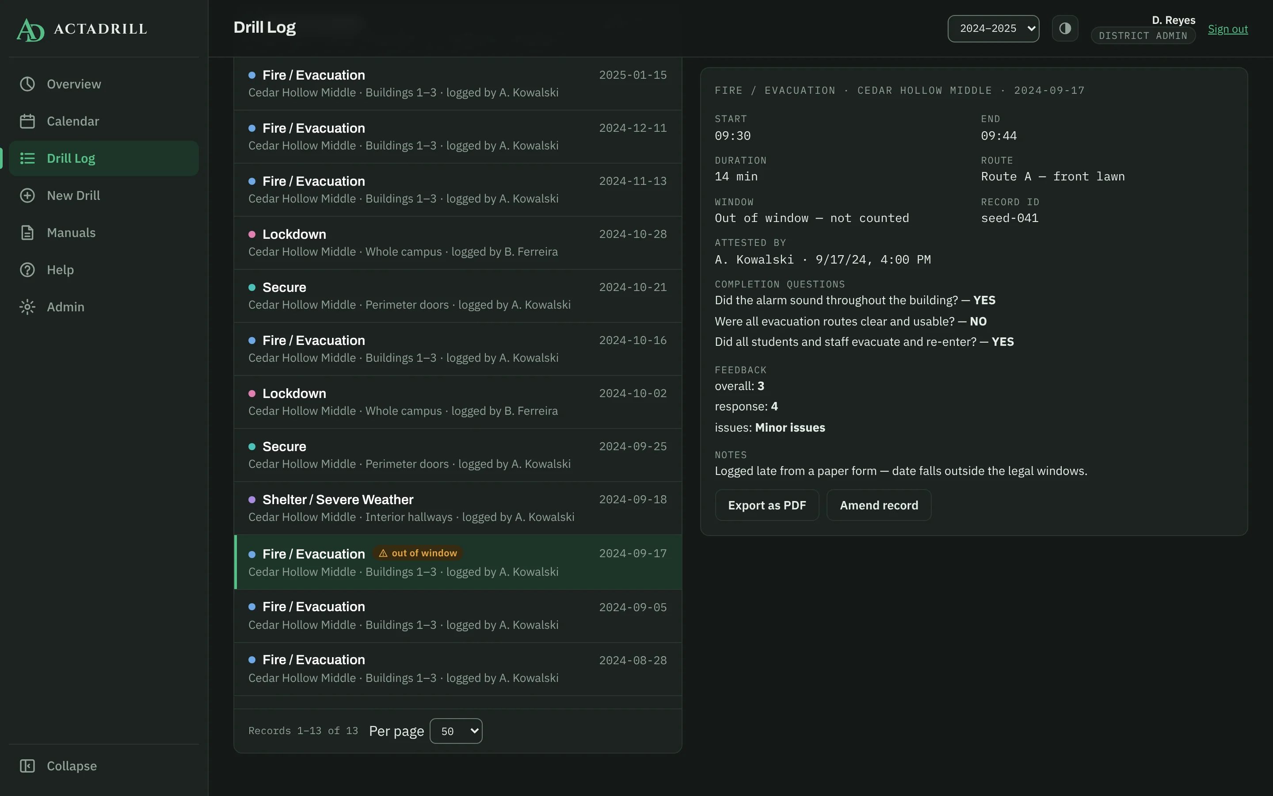1273x796 pixels.
Task: Click the Drill Log list icon
Action: coord(27,158)
